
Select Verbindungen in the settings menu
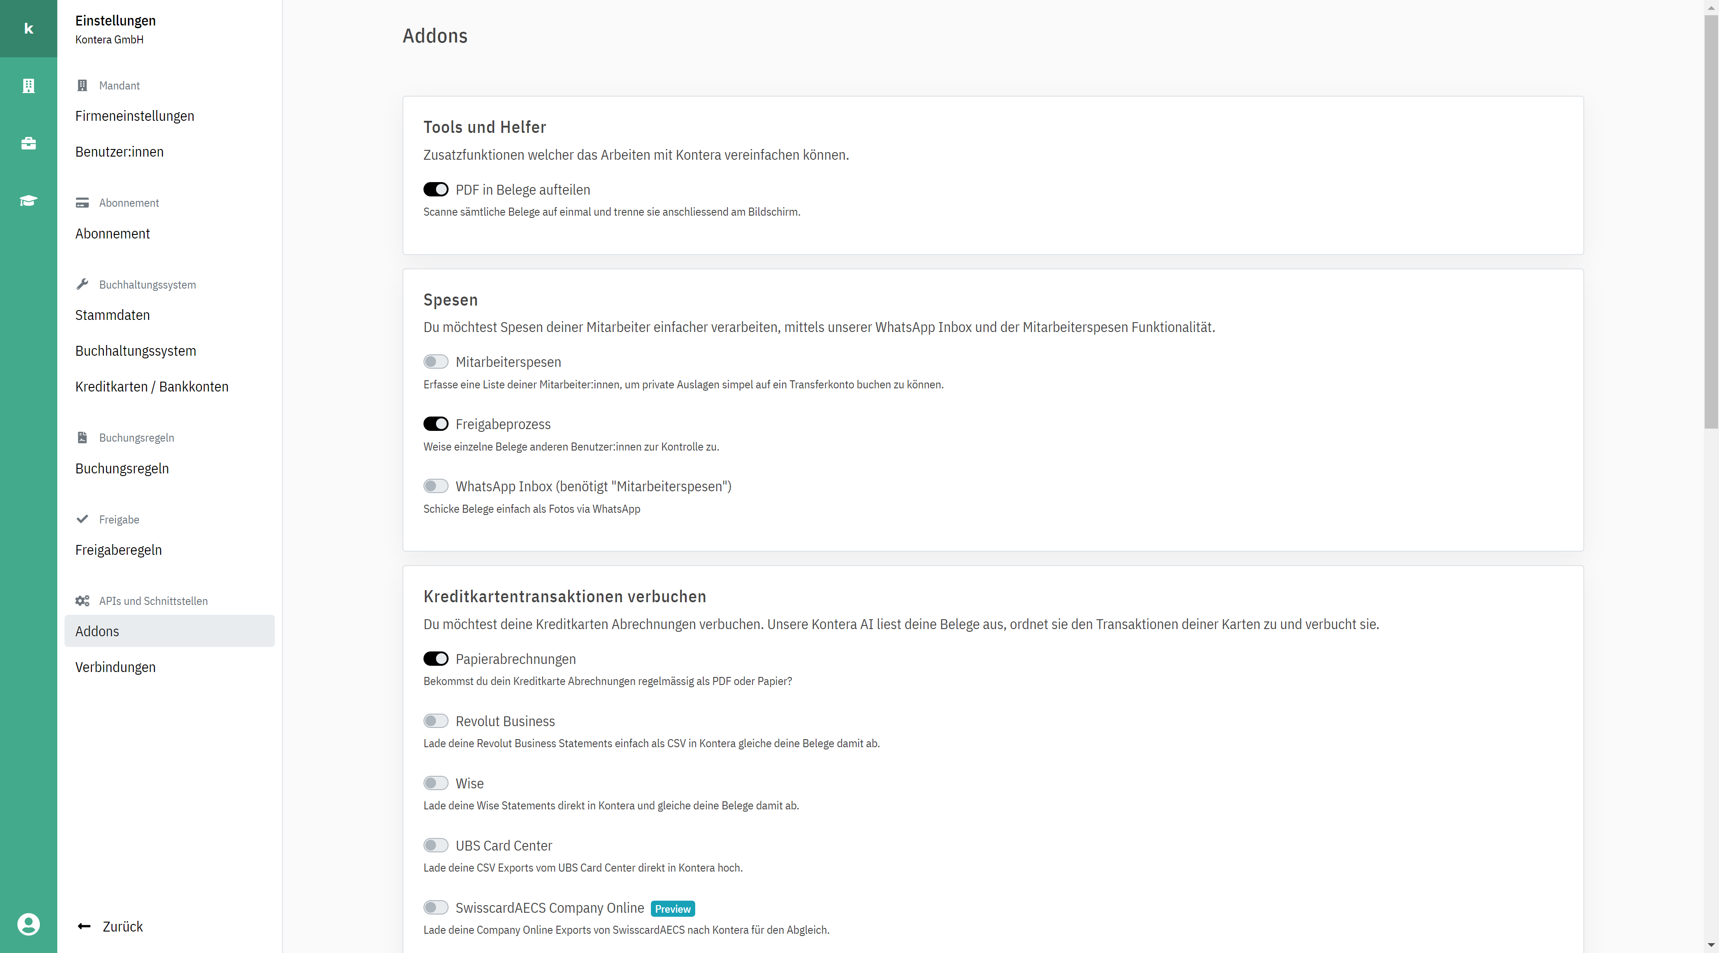115,667
